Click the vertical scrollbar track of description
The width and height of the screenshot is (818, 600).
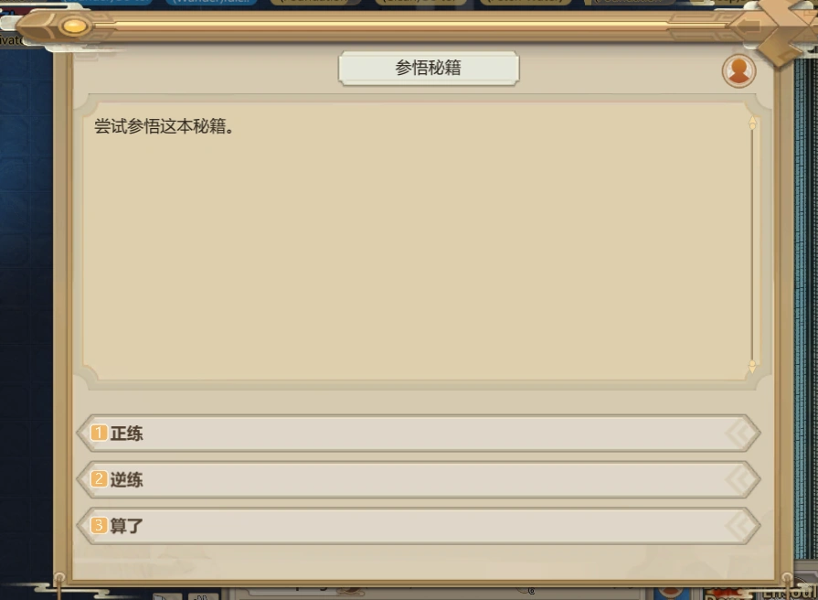coord(752,244)
